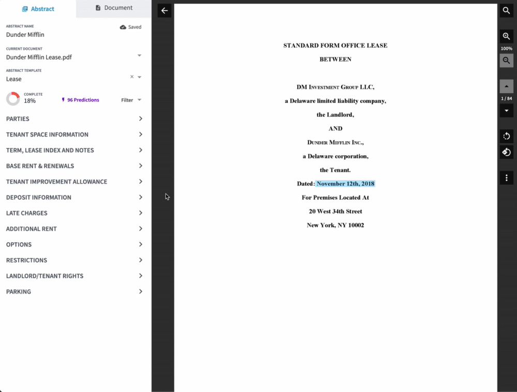
Task: Expand the PARKING section
Action: (x=74, y=292)
